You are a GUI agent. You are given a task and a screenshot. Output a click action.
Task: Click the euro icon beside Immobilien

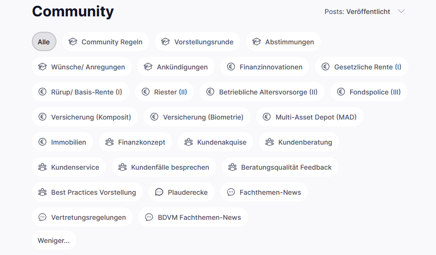42,142
